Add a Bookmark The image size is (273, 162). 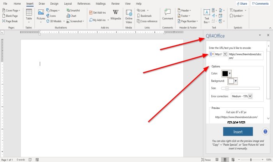[144, 16]
